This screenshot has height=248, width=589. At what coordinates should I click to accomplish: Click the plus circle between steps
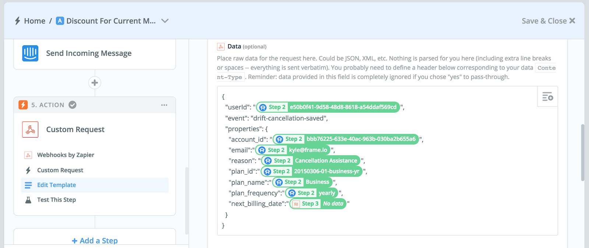(95, 83)
